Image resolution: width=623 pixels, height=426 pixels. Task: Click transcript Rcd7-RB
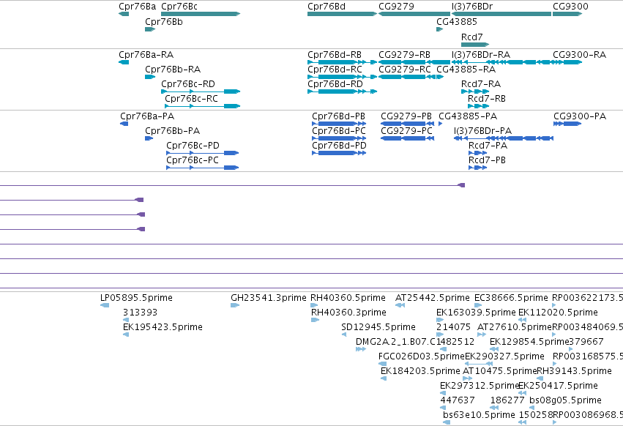(478, 106)
